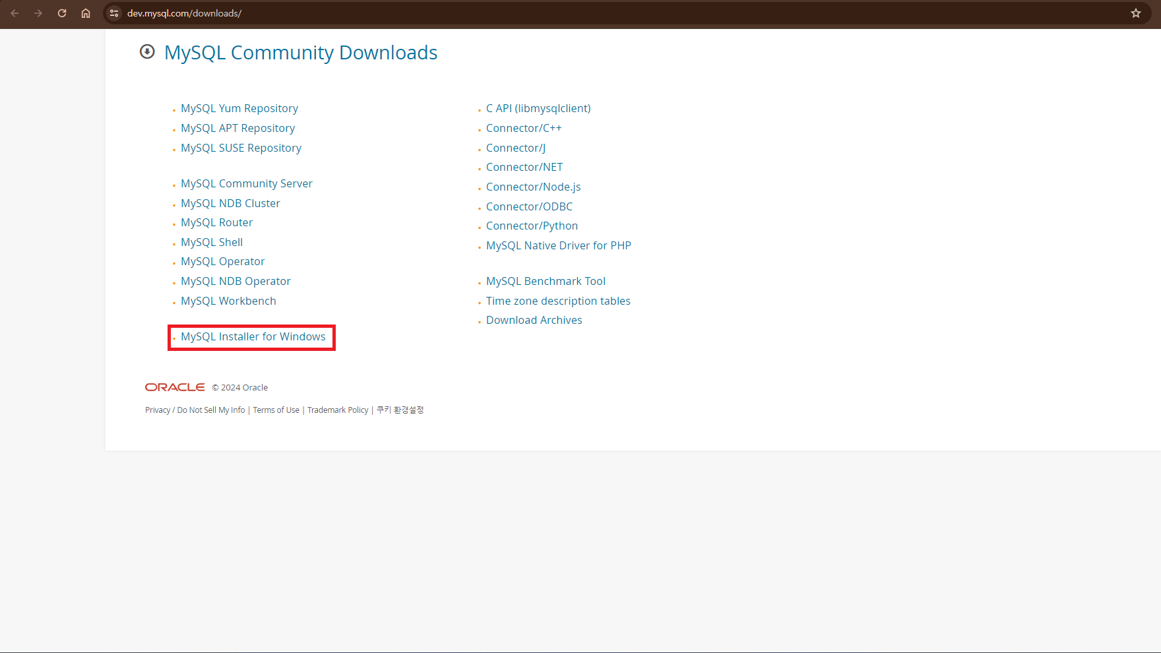Image resolution: width=1161 pixels, height=653 pixels.
Task: Open MySQL Yum Repository link
Action: coord(239,108)
